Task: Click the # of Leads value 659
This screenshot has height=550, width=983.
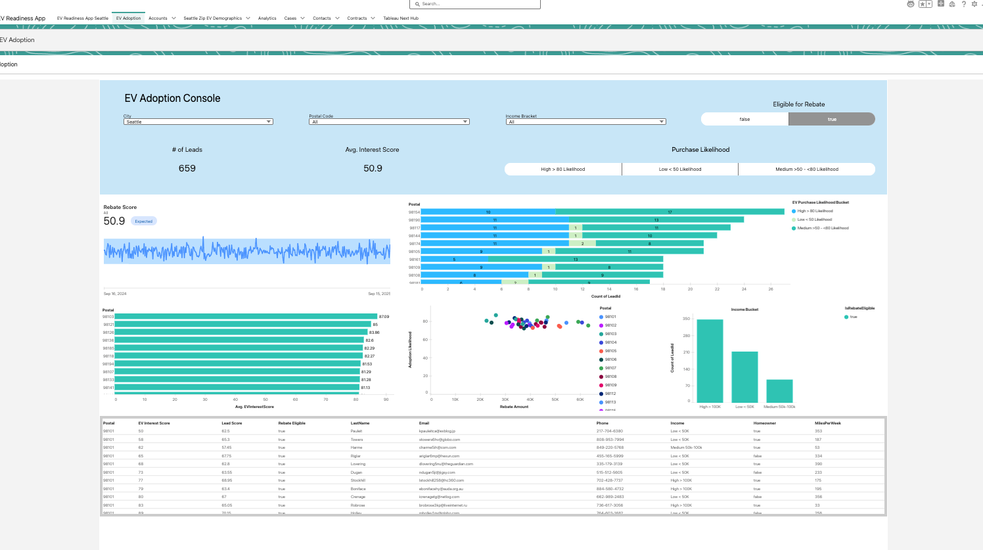Action: point(187,168)
